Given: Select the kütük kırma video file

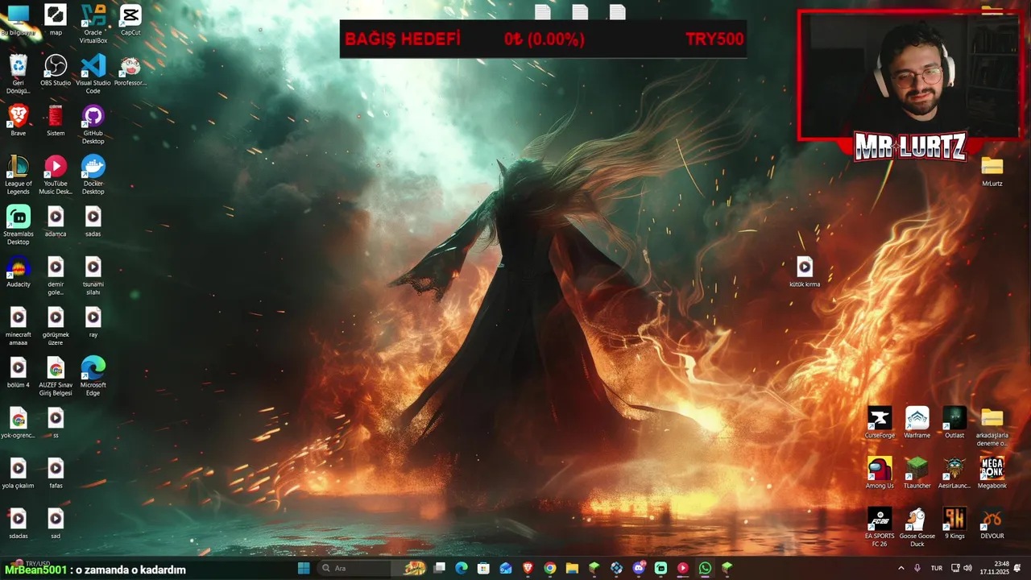Looking at the screenshot, I should click(x=805, y=271).
